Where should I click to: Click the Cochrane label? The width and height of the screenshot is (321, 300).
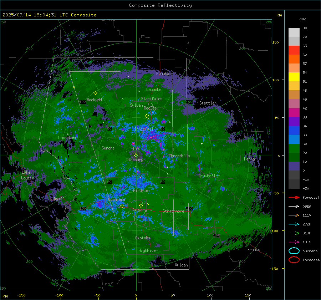[117, 199]
